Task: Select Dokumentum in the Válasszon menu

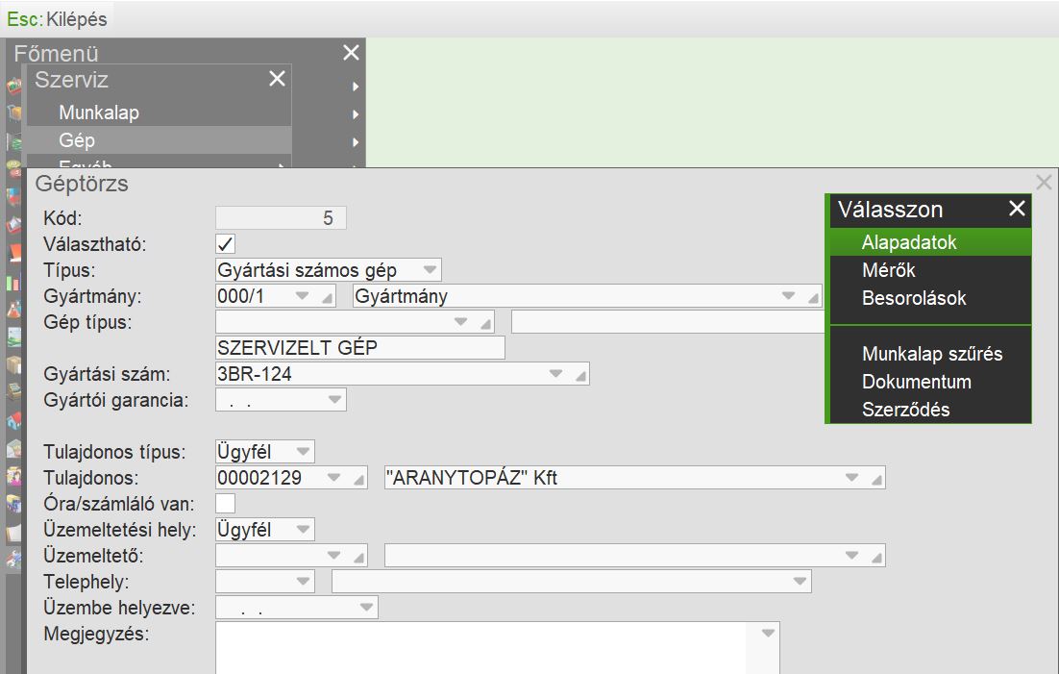Action: pos(930,382)
